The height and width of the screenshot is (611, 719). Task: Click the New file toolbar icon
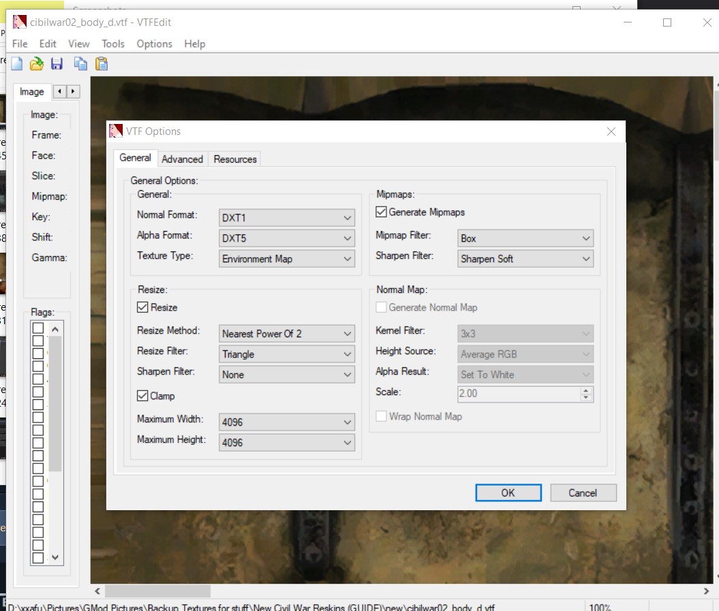(x=17, y=64)
